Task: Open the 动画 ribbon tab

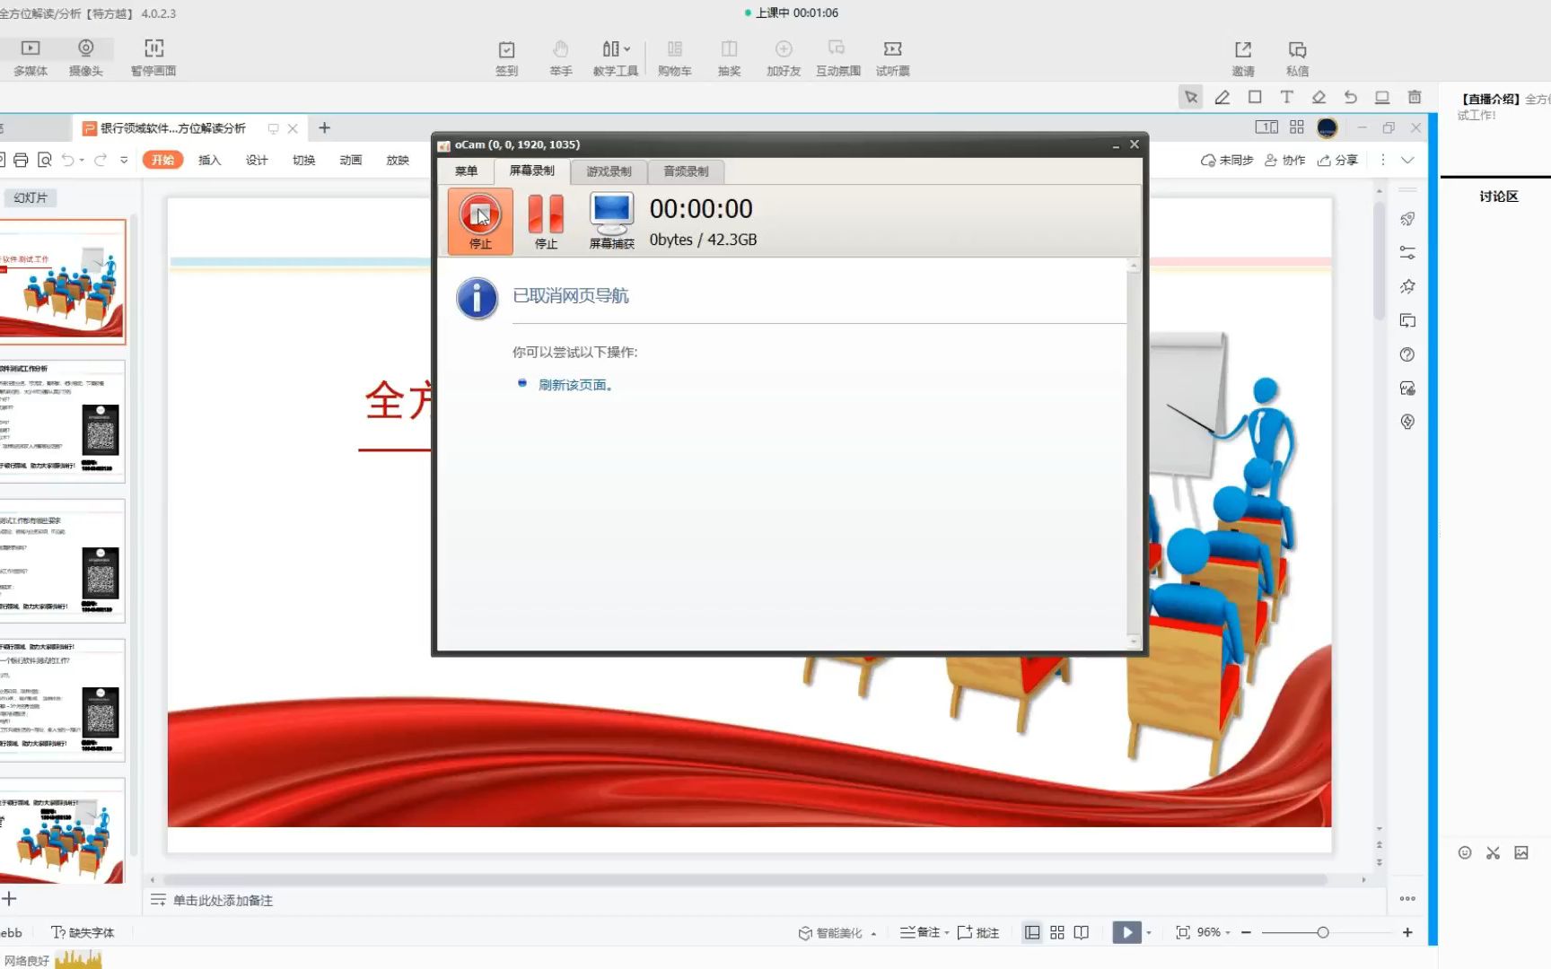Action: [350, 160]
